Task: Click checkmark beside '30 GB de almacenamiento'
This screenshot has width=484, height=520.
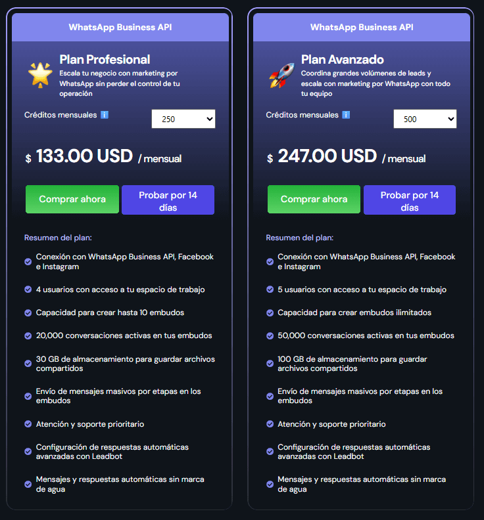Action: pos(28,364)
